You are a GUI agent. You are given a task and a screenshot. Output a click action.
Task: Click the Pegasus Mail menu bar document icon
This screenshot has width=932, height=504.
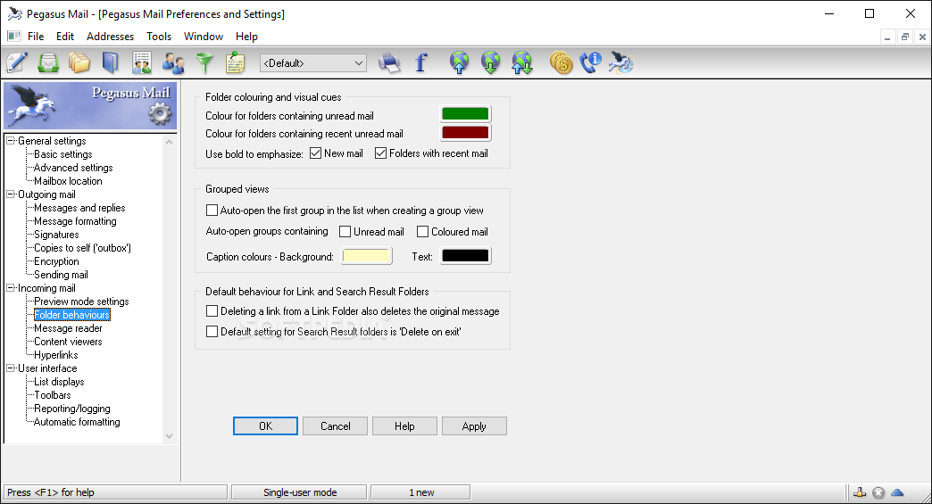coord(13,37)
